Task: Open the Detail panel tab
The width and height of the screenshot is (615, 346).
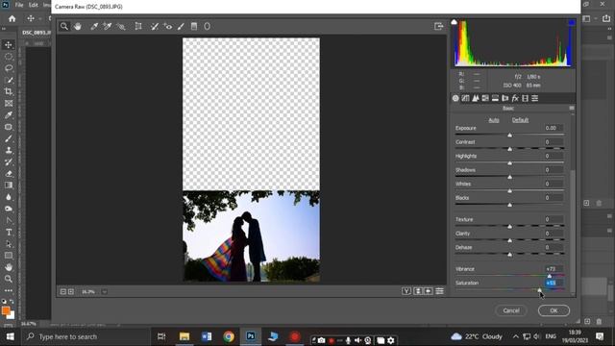Action: [476, 98]
